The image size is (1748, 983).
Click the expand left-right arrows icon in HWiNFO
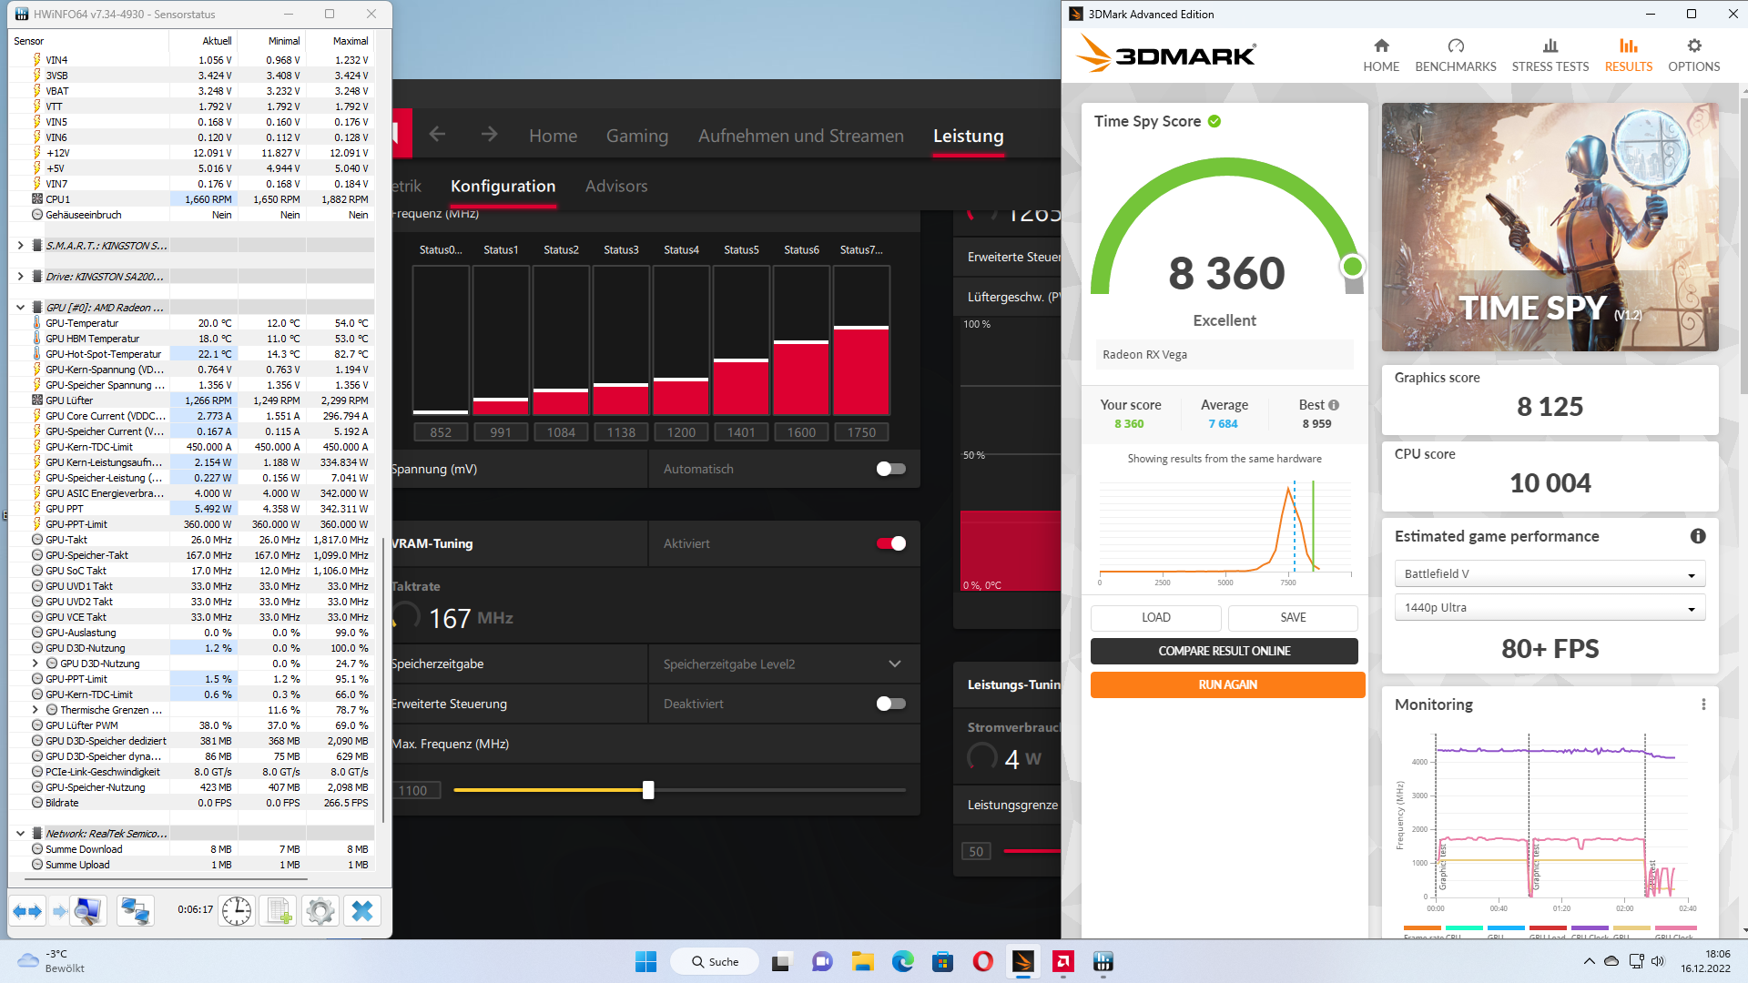point(27,910)
